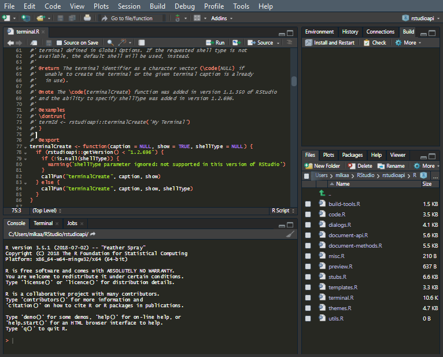Click the find/replace magnifier icon in editor
443x357 pixels.
click(x=110, y=43)
